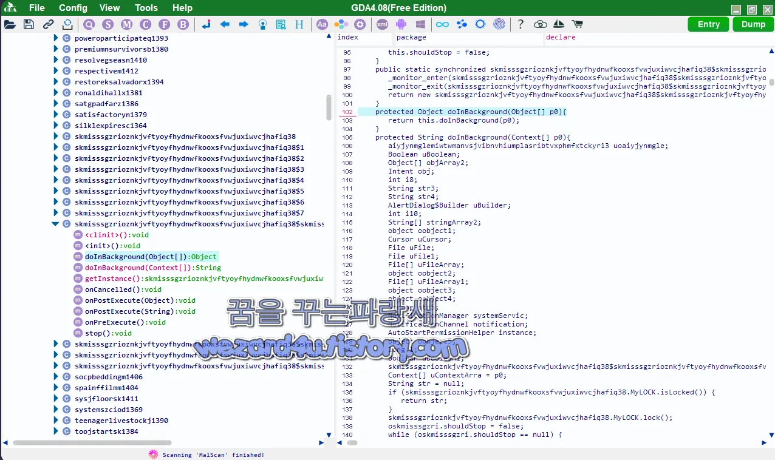Screen dimensions: 775x460
Task: Click the refresh tray toolbar icon
Action: 67,24
